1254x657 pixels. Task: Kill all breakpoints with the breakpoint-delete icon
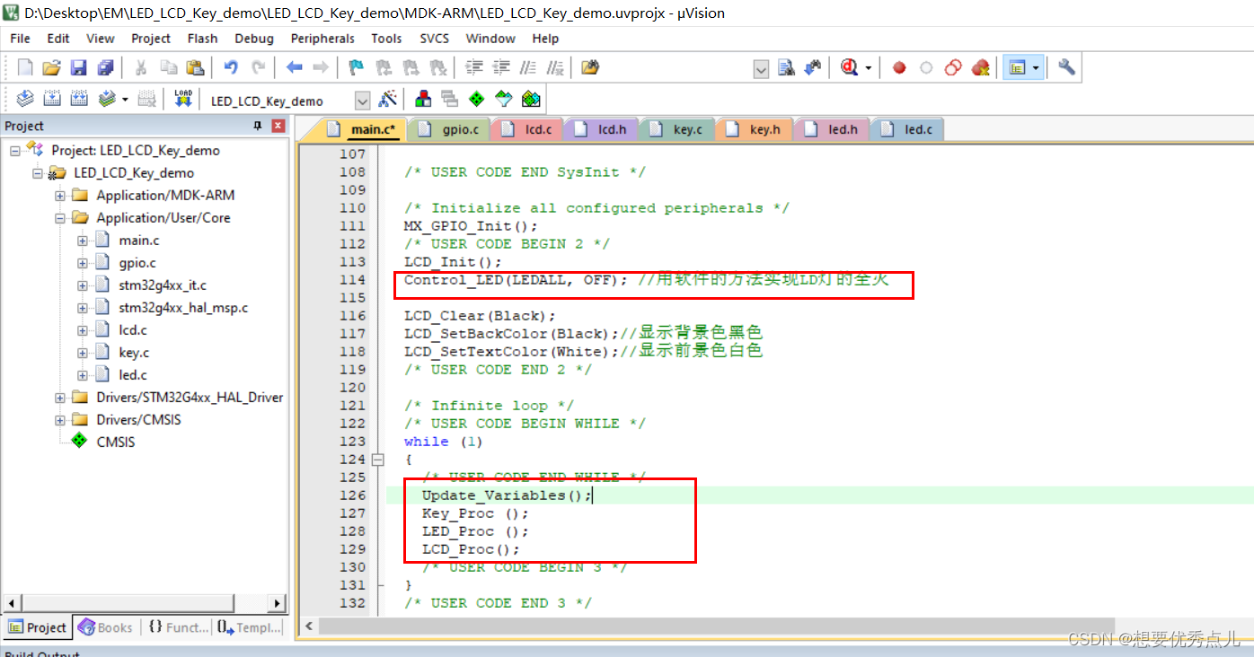[981, 67]
